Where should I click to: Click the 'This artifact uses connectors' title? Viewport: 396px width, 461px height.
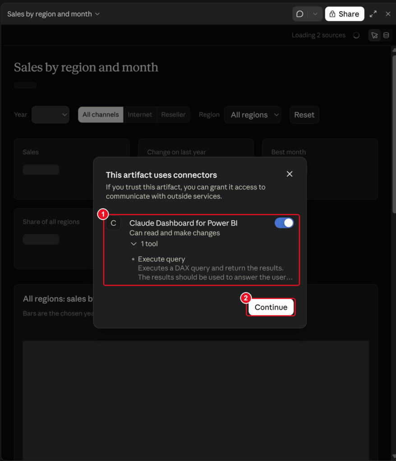point(161,175)
